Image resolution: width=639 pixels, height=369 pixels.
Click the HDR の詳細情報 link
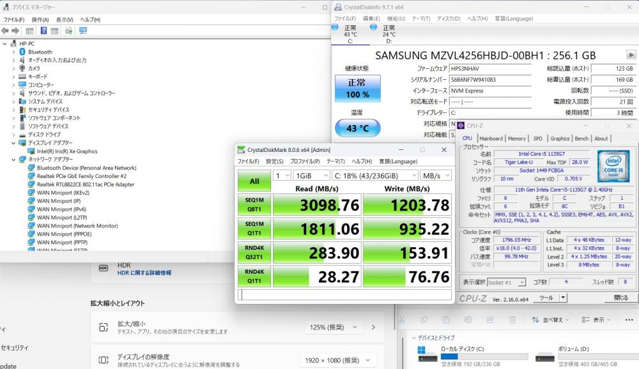144,273
